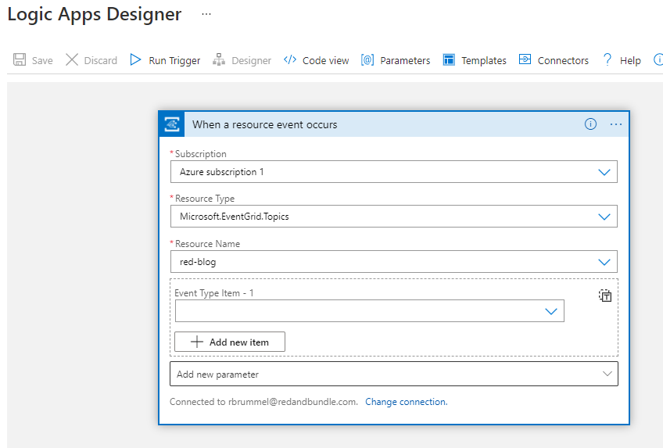Switch to Designer view
This screenshot has height=448, width=663.
(242, 60)
